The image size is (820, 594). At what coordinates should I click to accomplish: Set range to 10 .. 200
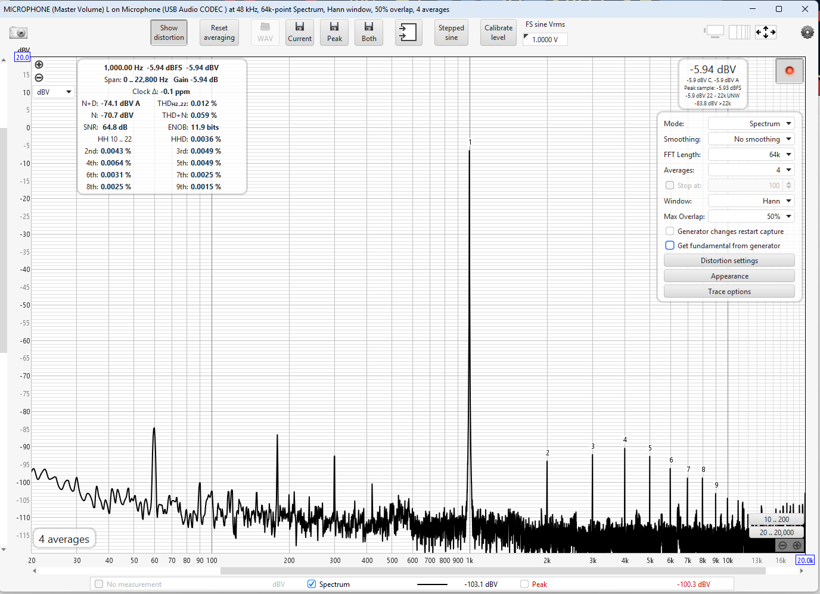(776, 520)
